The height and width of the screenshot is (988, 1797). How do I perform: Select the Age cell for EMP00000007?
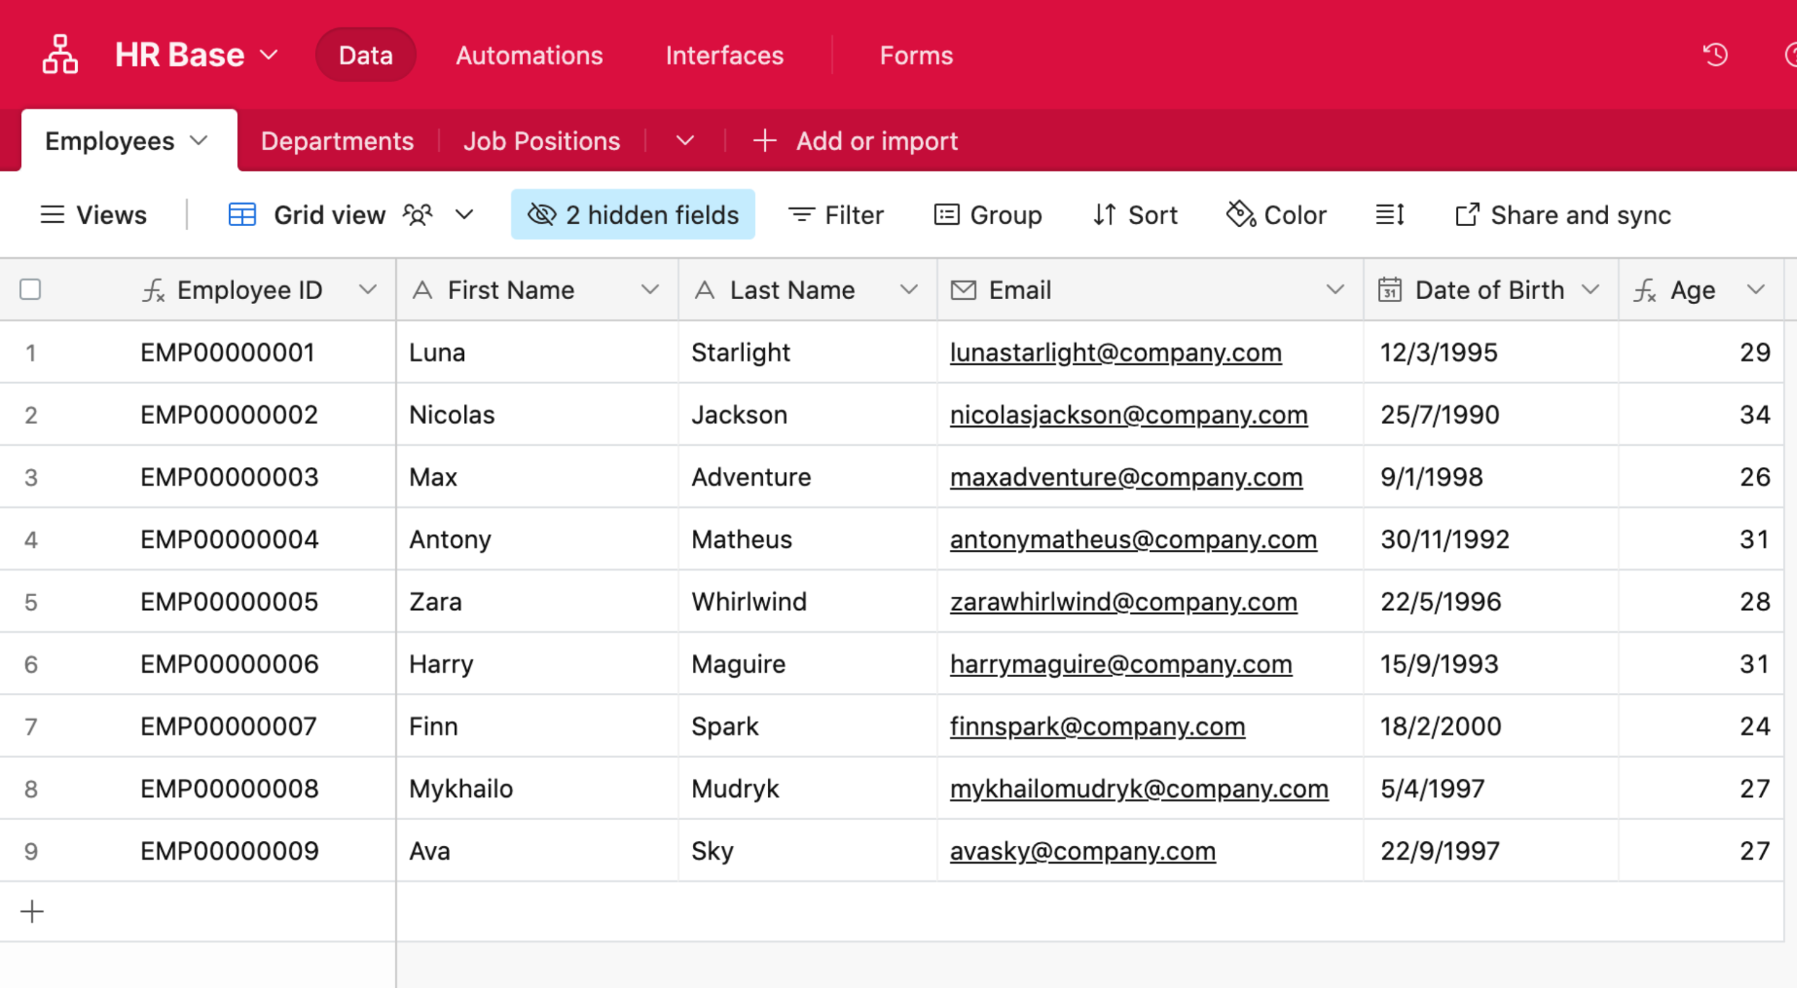[x=1702, y=726]
